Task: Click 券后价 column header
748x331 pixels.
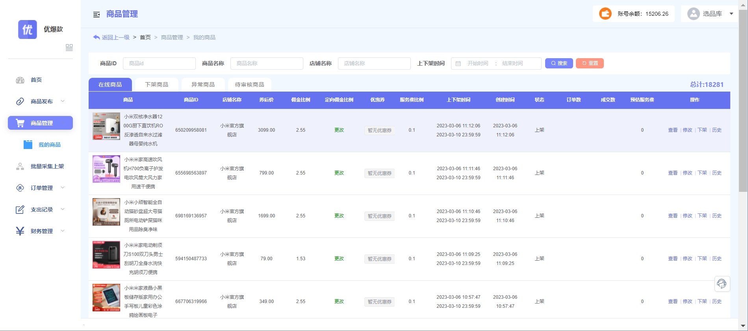Action: [266, 100]
